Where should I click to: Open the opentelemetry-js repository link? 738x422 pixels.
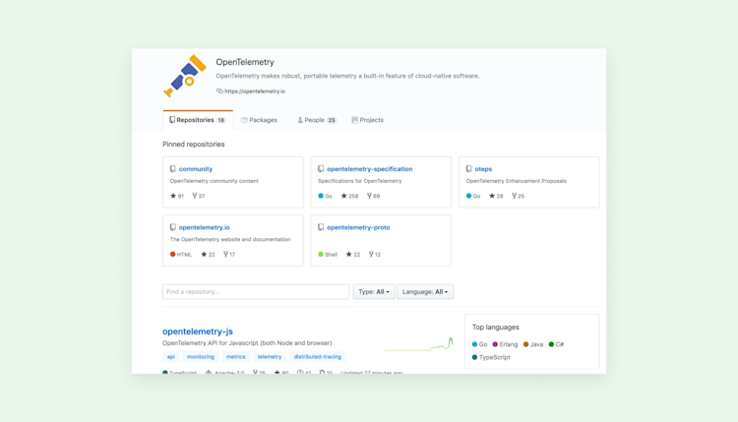pos(198,332)
